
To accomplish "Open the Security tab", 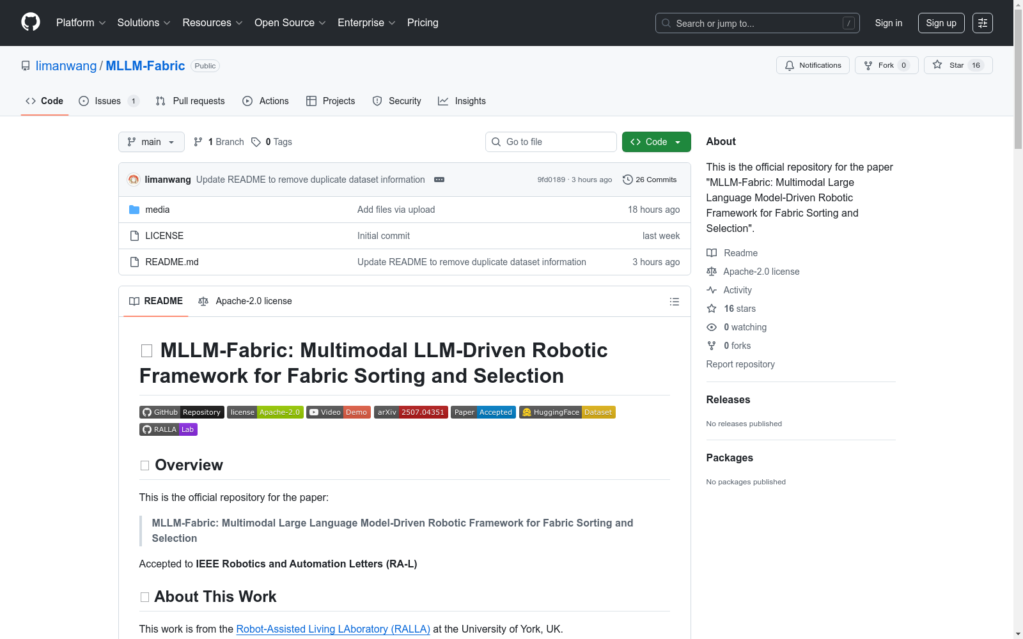I will click(397, 101).
